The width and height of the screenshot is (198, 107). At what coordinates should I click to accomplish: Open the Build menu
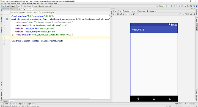click(34, 4)
